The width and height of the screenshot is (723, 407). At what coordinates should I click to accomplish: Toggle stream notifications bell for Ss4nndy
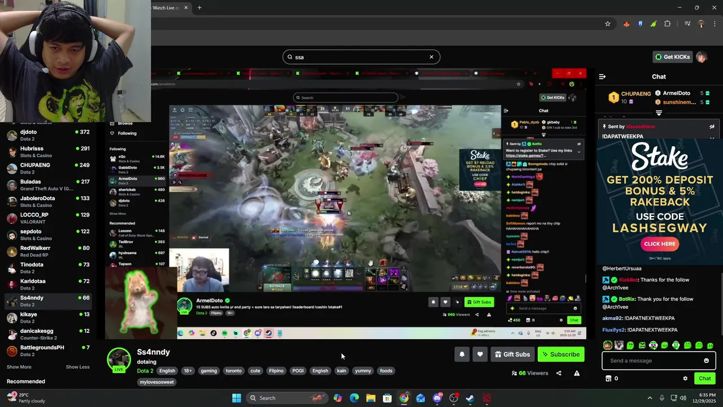461,354
